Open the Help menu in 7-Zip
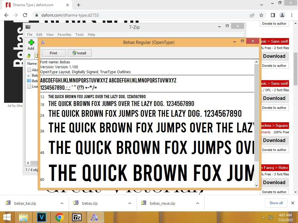This screenshot has width=298, height=223. 91,35
